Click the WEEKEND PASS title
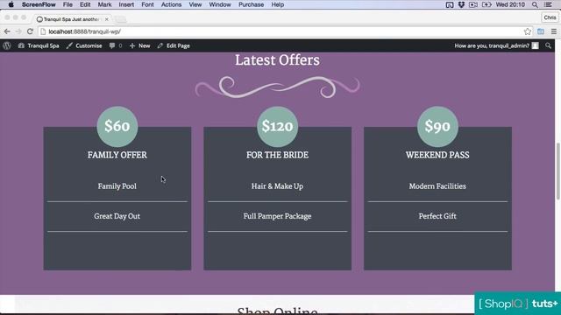Image resolution: width=561 pixels, height=315 pixels. point(437,155)
